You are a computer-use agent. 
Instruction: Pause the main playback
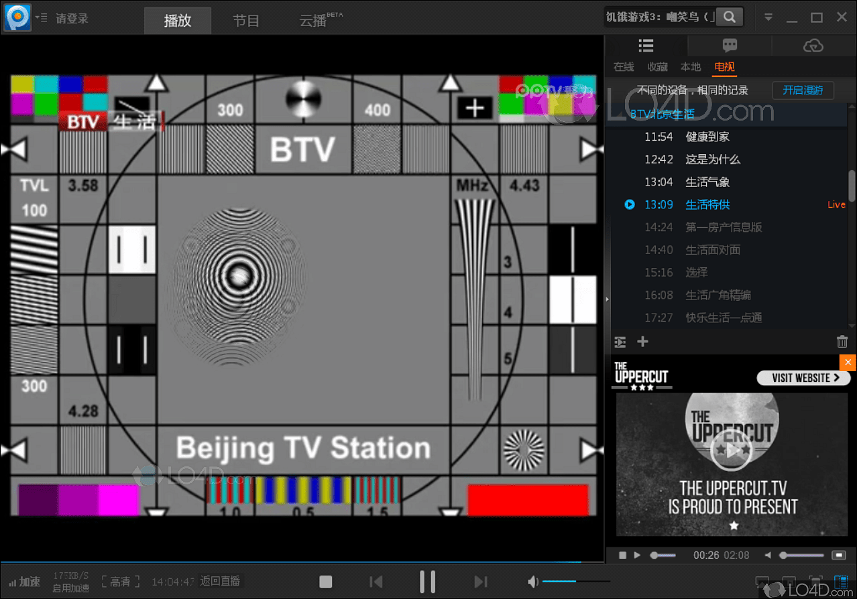(427, 582)
